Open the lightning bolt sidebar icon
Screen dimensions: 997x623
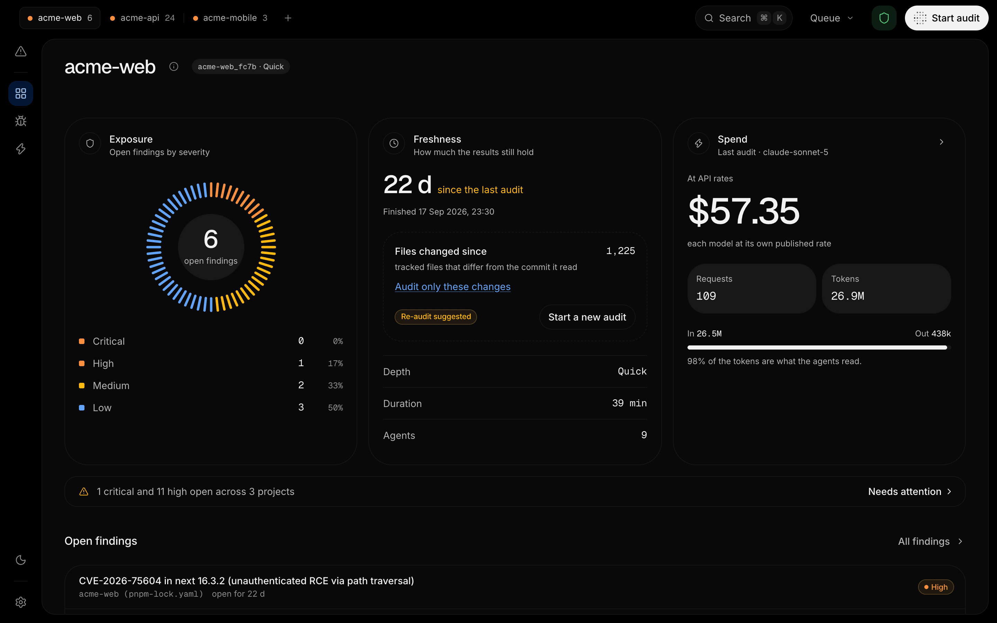pyautogui.click(x=21, y=149)
